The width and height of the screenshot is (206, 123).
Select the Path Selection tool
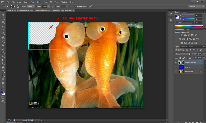pos(3,75)
